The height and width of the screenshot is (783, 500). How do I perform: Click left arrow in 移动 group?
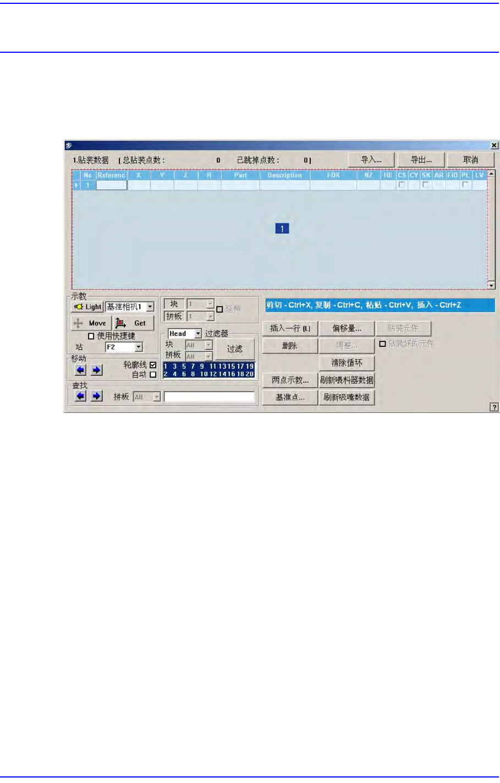pos(80,370)
